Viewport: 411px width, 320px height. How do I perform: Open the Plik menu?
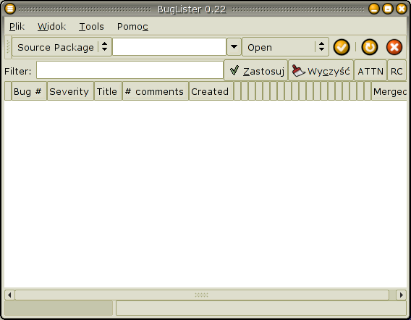(x=17, y=27)
